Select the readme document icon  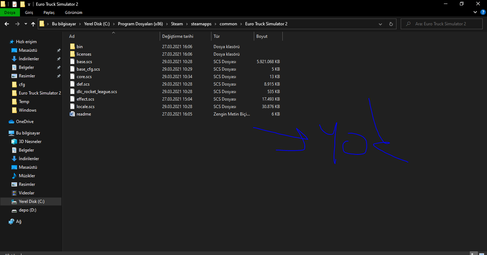(x=72, y=114)
